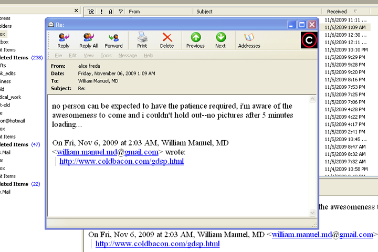Click the william.manuel.md@gmail.com link in message
Screen dimensions: 378x252
(x=108, y=152)
